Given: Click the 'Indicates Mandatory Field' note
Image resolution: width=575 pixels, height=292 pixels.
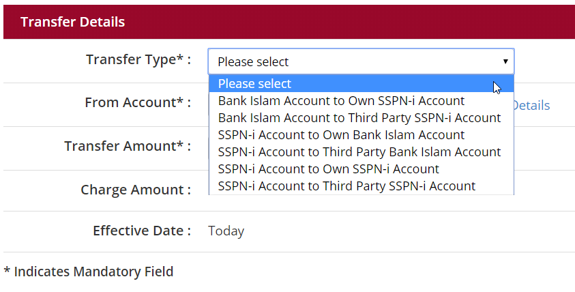Looking at the screenshot, I should tap(93, 272).
